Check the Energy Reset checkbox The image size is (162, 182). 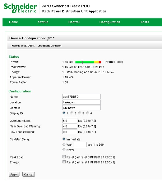pos(64,162)
